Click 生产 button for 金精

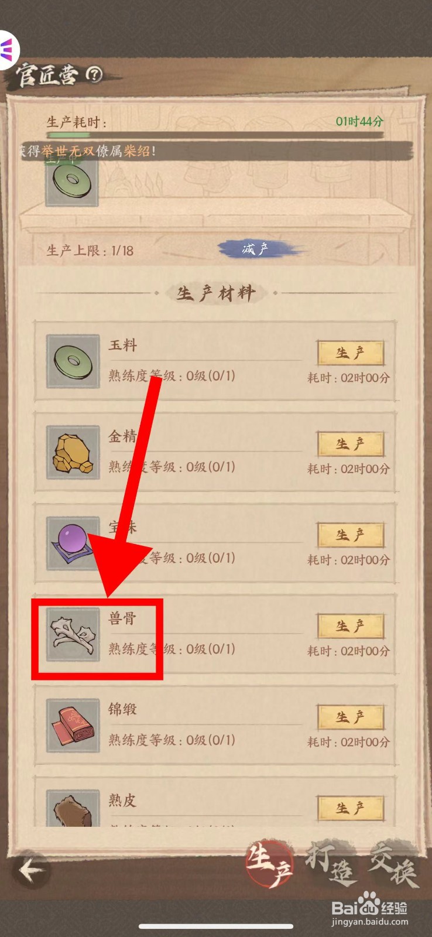(x=351, y=444)
